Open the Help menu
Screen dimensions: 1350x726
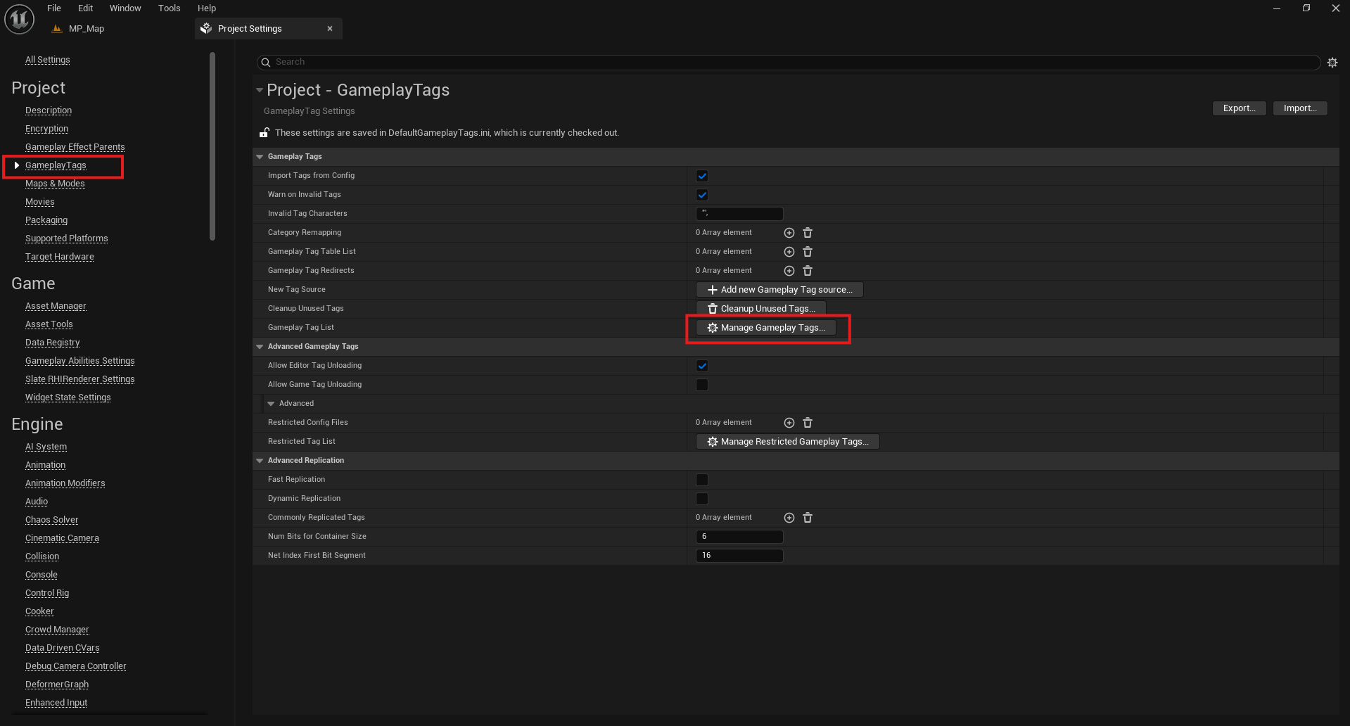(x=207, y=8)
